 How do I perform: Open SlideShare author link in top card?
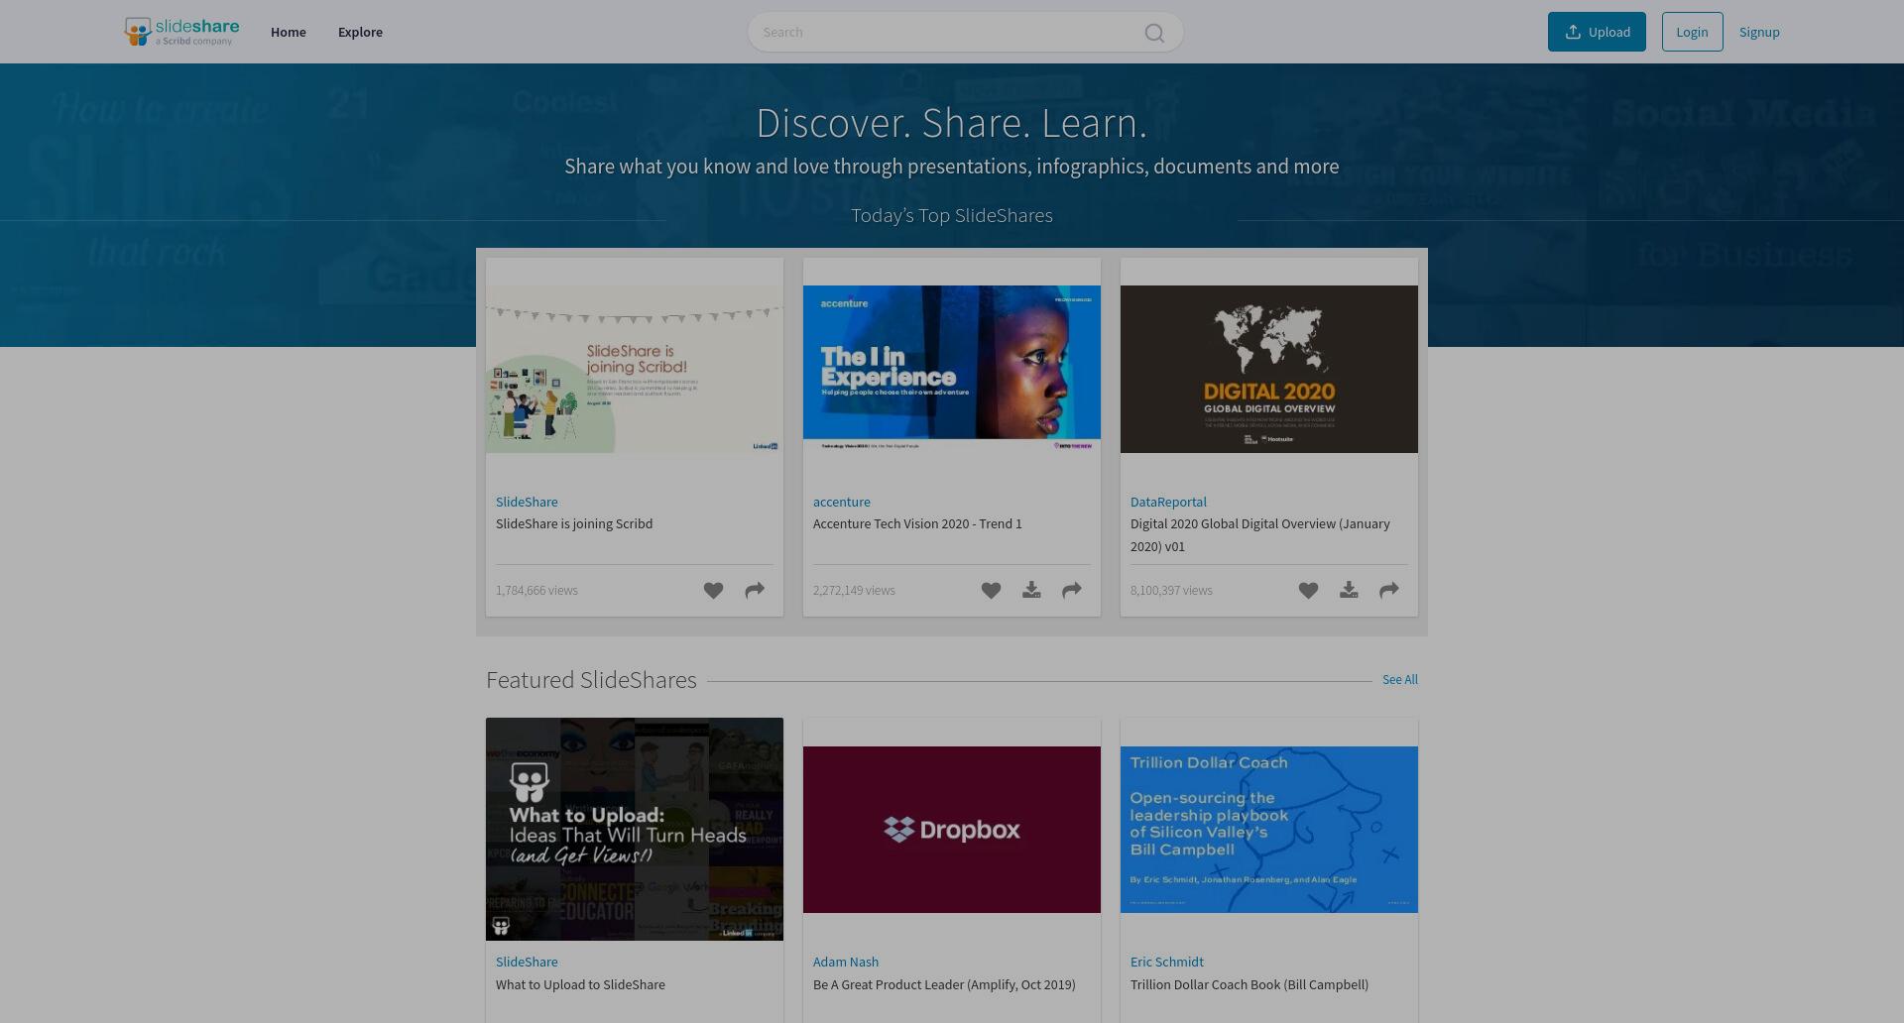(527, 502)
